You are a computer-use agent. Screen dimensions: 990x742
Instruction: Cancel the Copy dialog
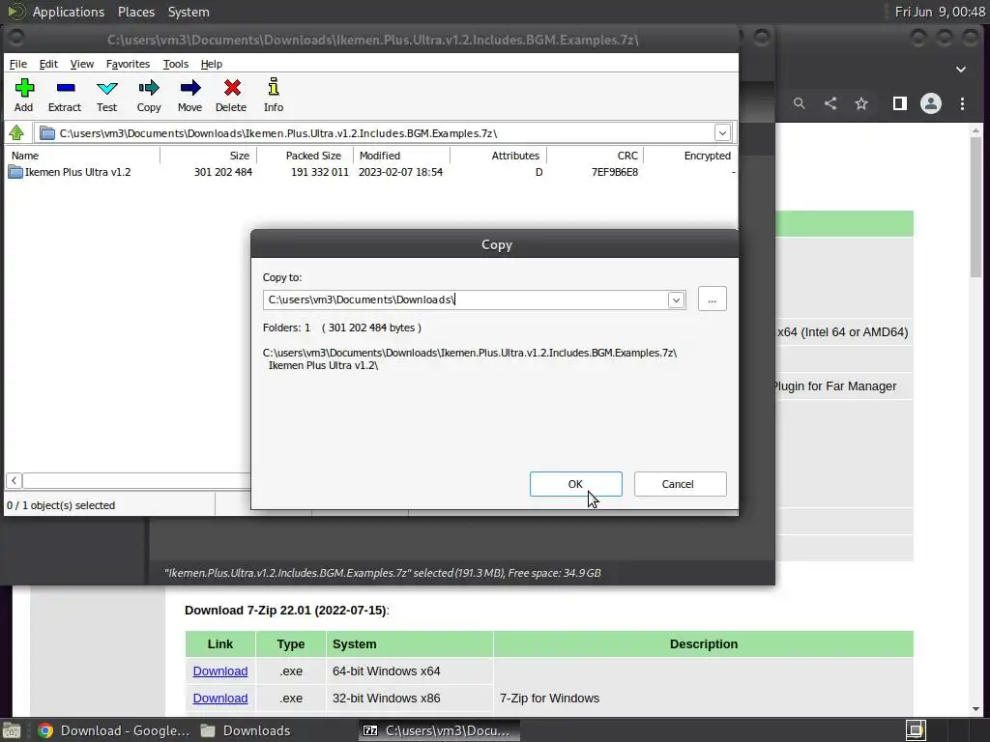pos(680,484)
